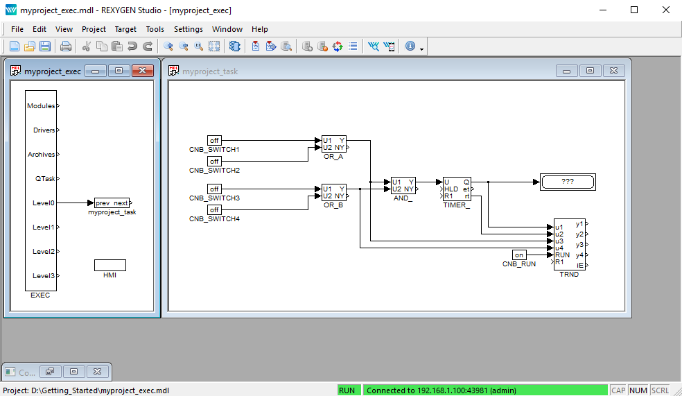Click the HMI block in the exec window

110,265
